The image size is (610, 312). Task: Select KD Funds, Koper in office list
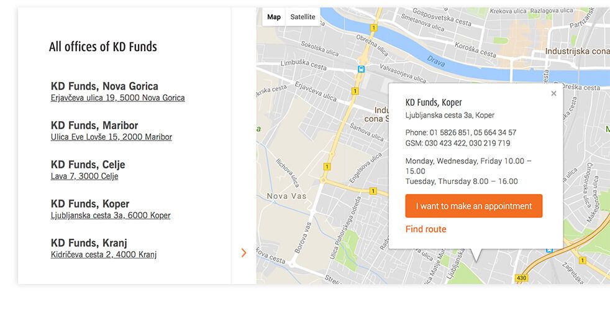point(90,204)
